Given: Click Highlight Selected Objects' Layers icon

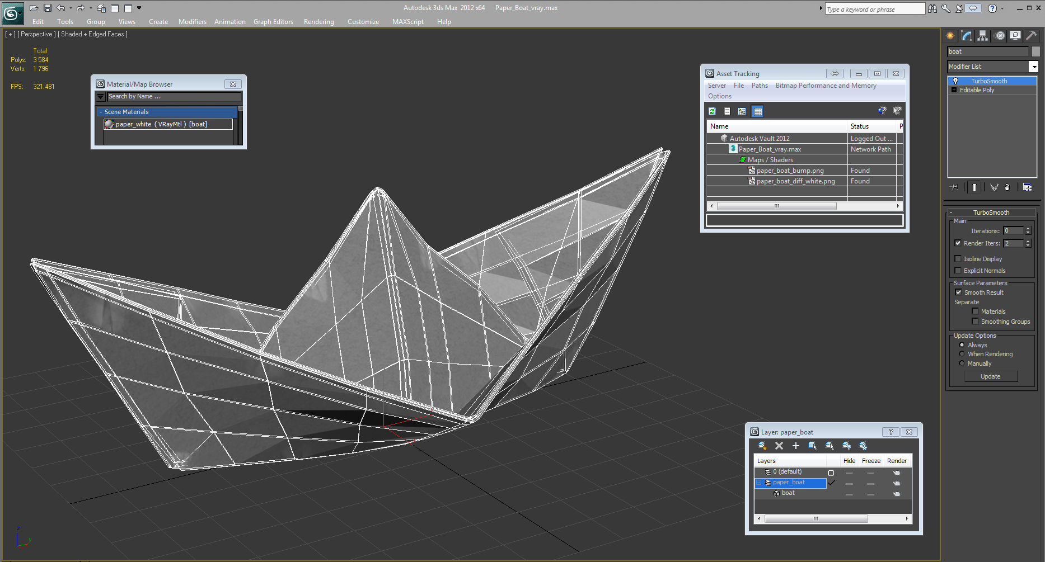Looking at the screenshot, I should 830,446.
